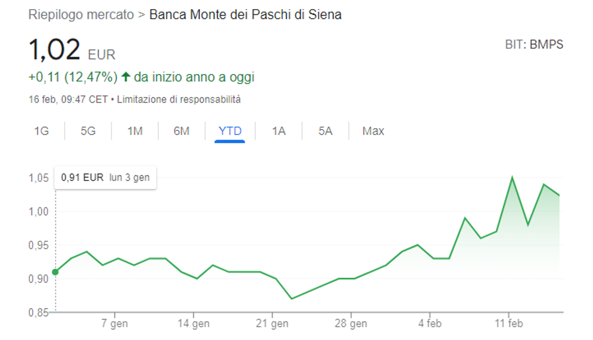Click the green up arrow icon

click(126, 77)
